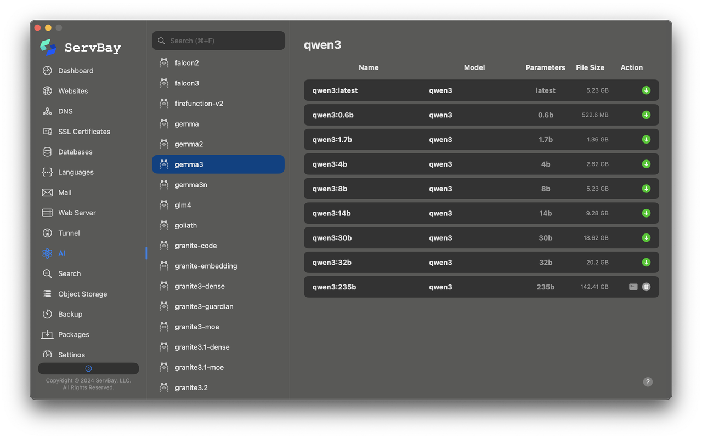Download the qwen3:30b model
Screen dimensions: 702x439
(646, 238)
